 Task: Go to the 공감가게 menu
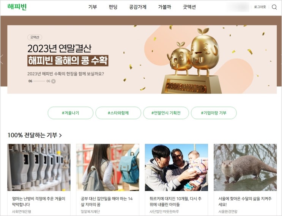(x=138, y=7)
